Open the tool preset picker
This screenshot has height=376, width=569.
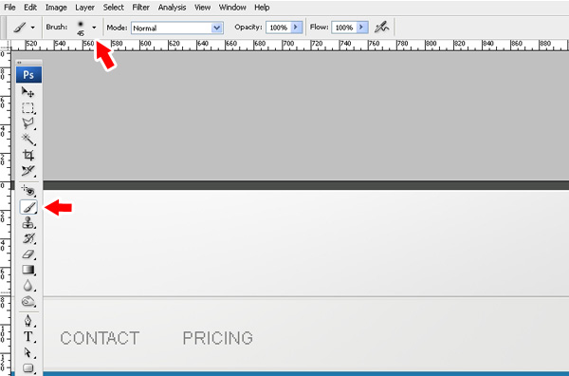tap(24, 28)
